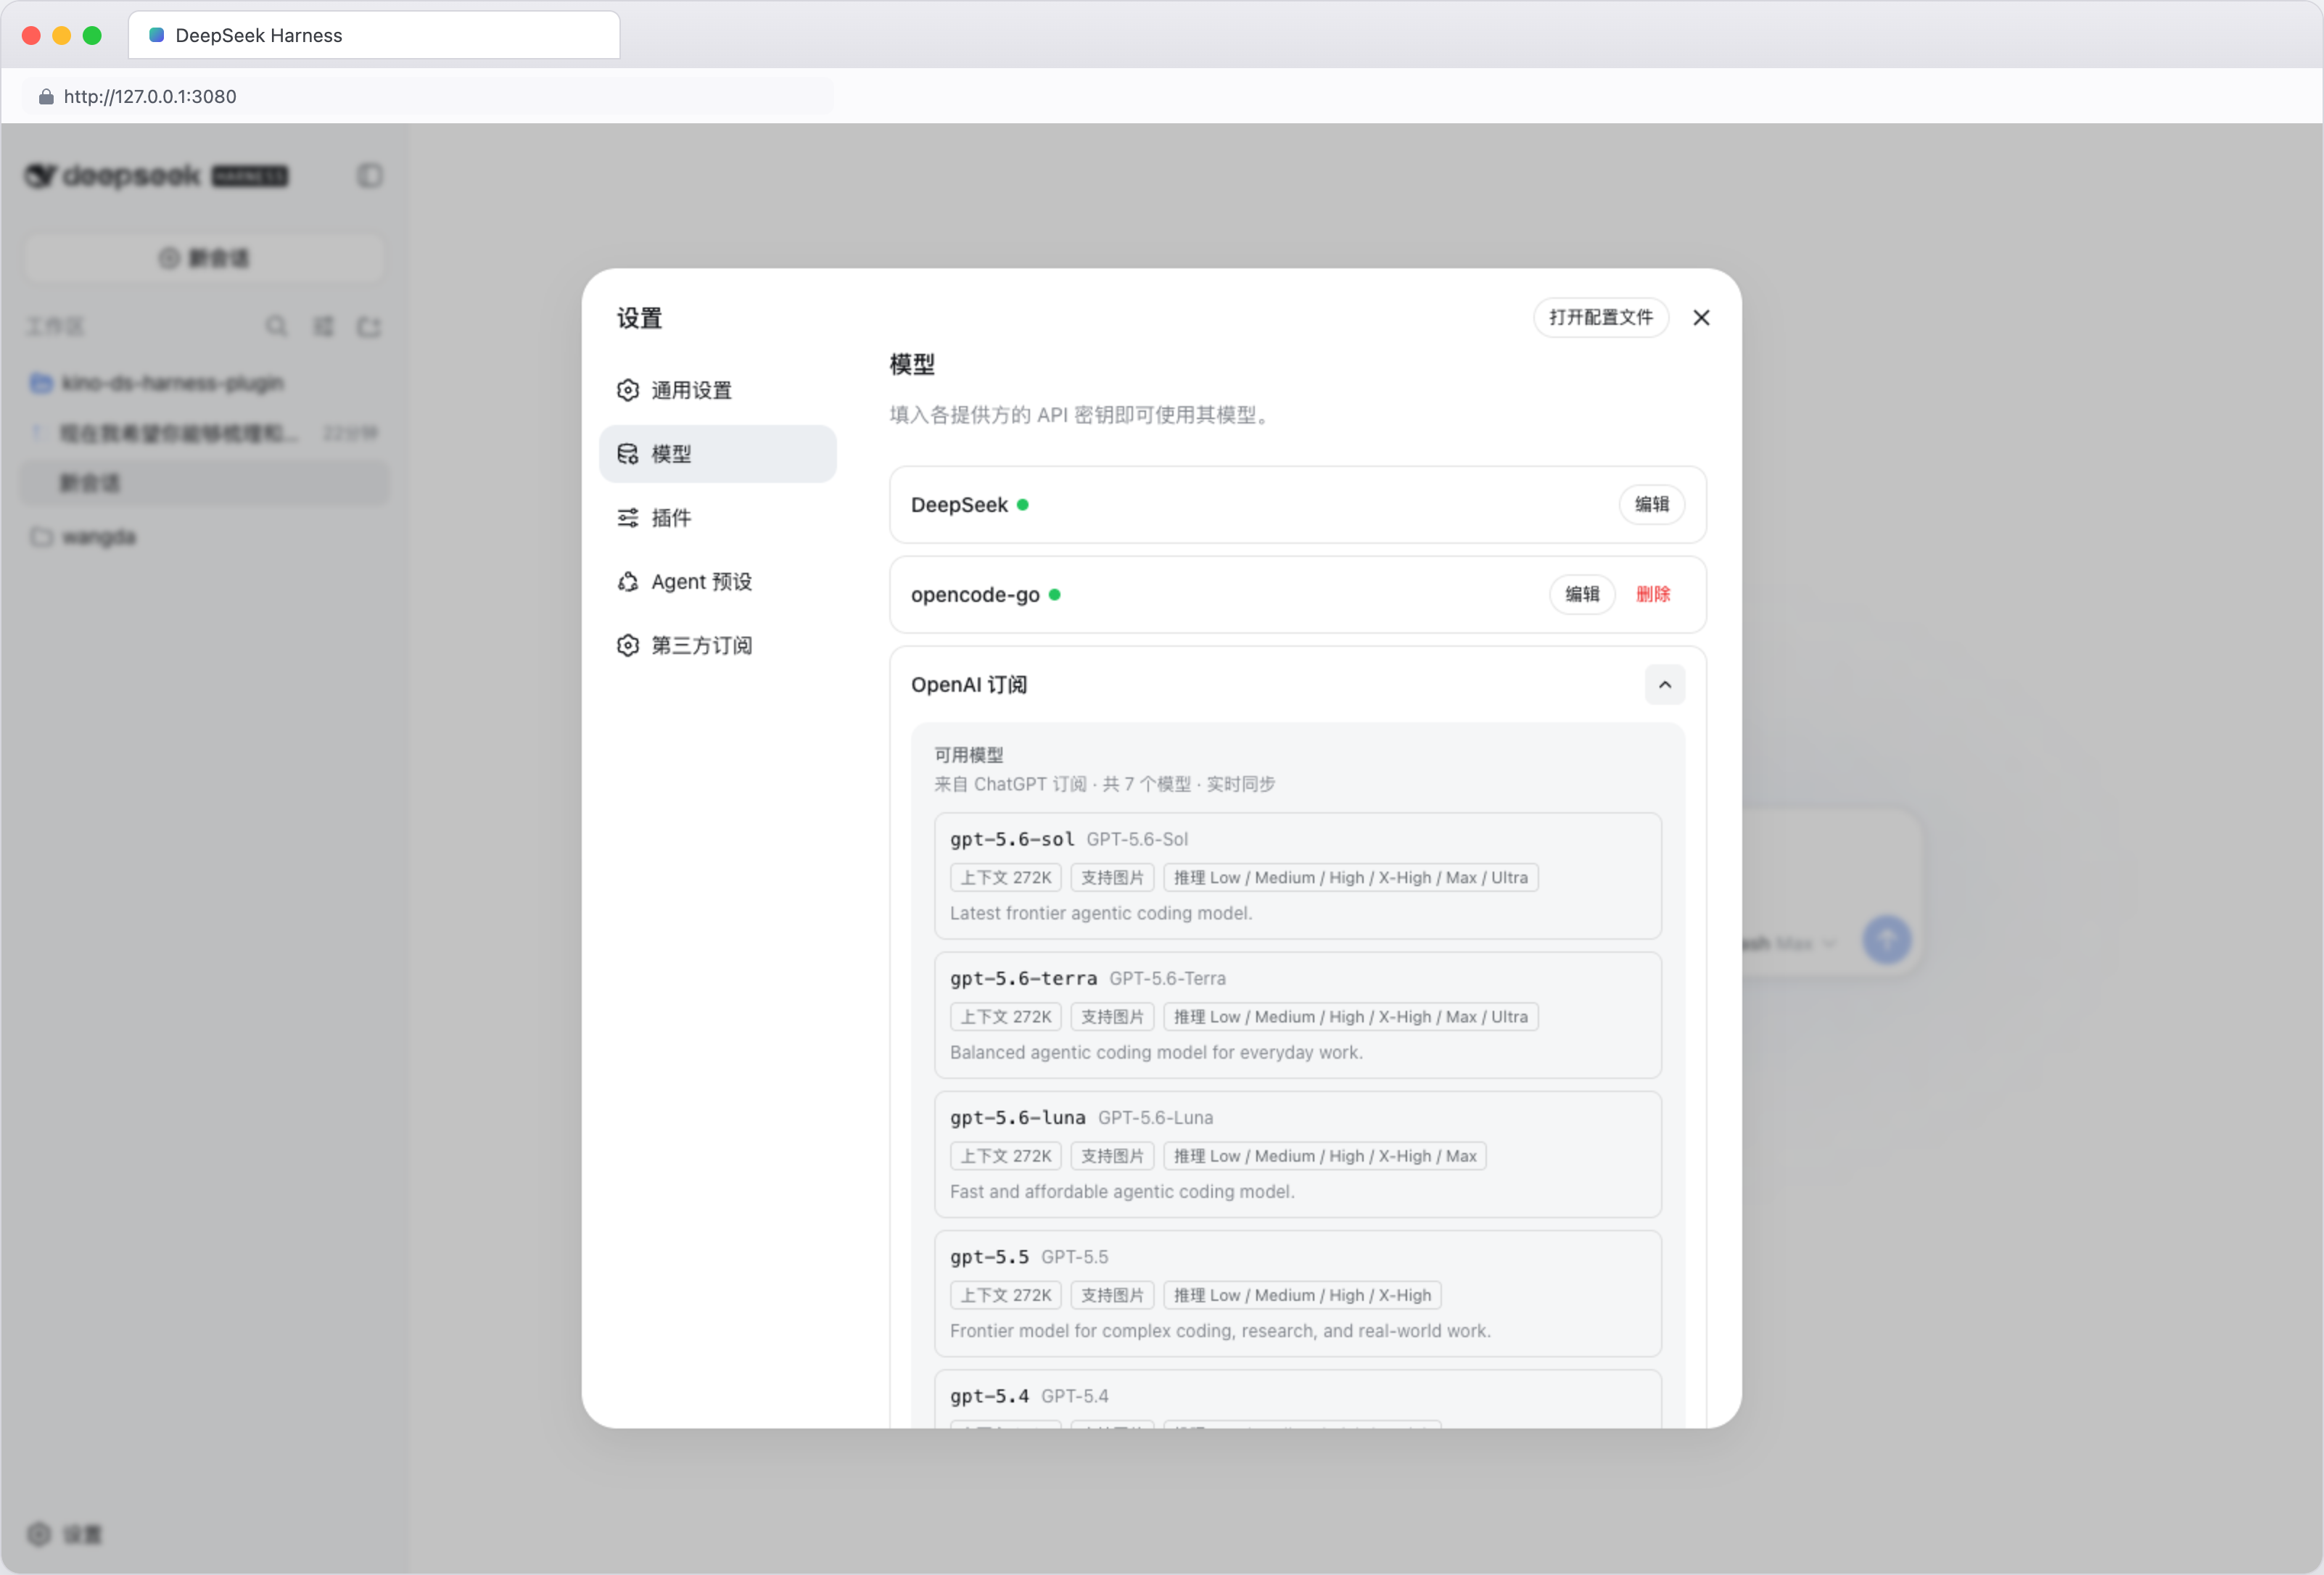Open the 插件 settings section

click(717, 518)
